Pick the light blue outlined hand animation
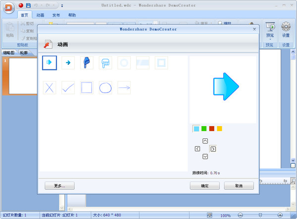 coord(105,63)
